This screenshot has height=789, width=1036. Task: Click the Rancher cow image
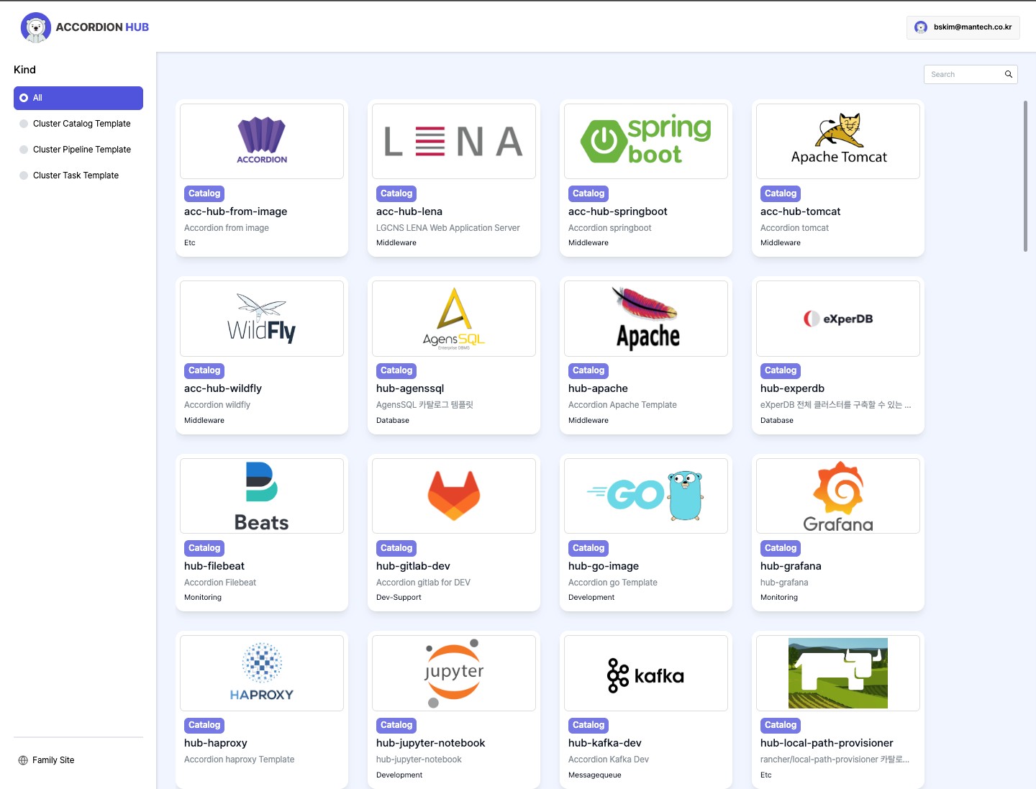(x=838, y=673)
